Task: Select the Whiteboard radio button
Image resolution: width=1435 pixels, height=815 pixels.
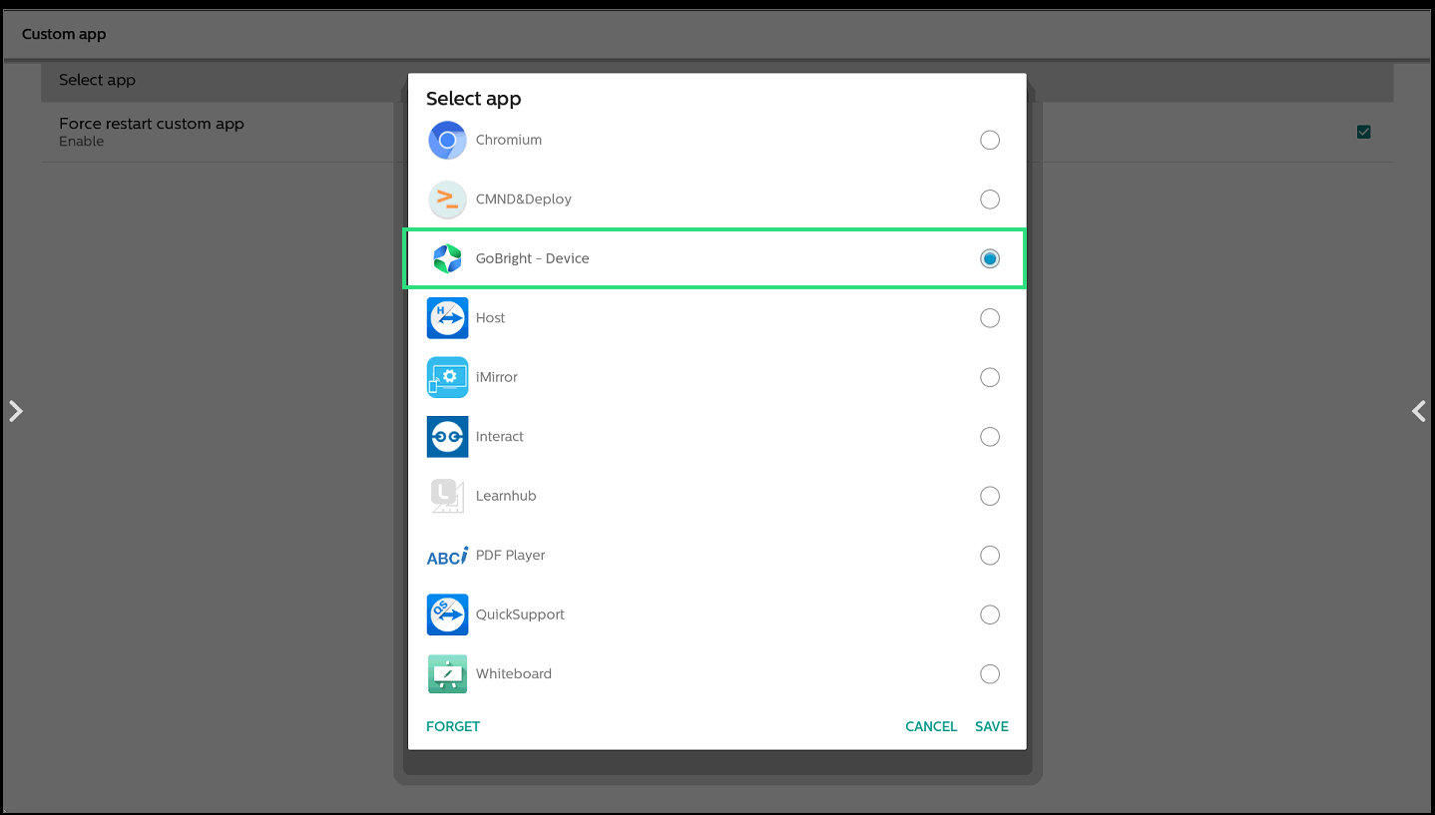Action: tap(989, 674)
